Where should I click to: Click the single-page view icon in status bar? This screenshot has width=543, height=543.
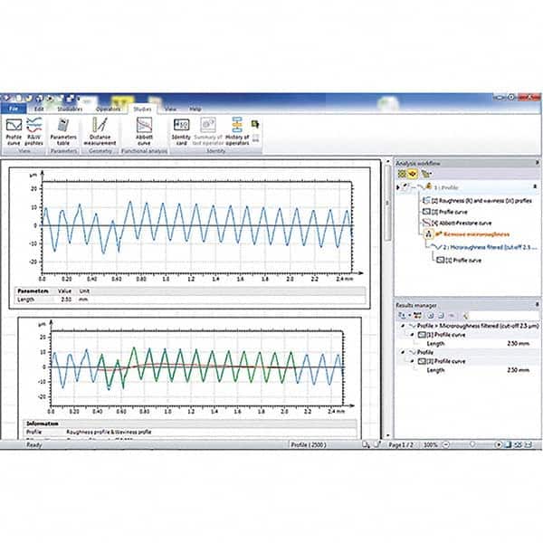pos(508,444)
